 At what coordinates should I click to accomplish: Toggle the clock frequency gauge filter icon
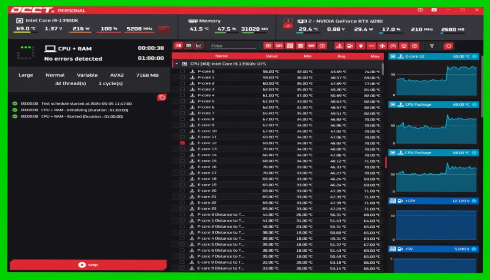click(393, 46)
